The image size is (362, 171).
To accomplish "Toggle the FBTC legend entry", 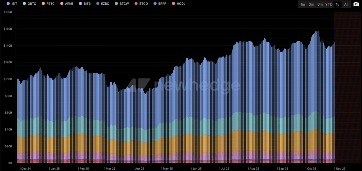I will (49, 4).
